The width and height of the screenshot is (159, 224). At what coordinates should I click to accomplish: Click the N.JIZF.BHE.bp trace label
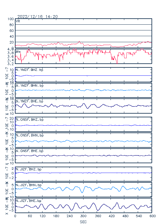29,201
